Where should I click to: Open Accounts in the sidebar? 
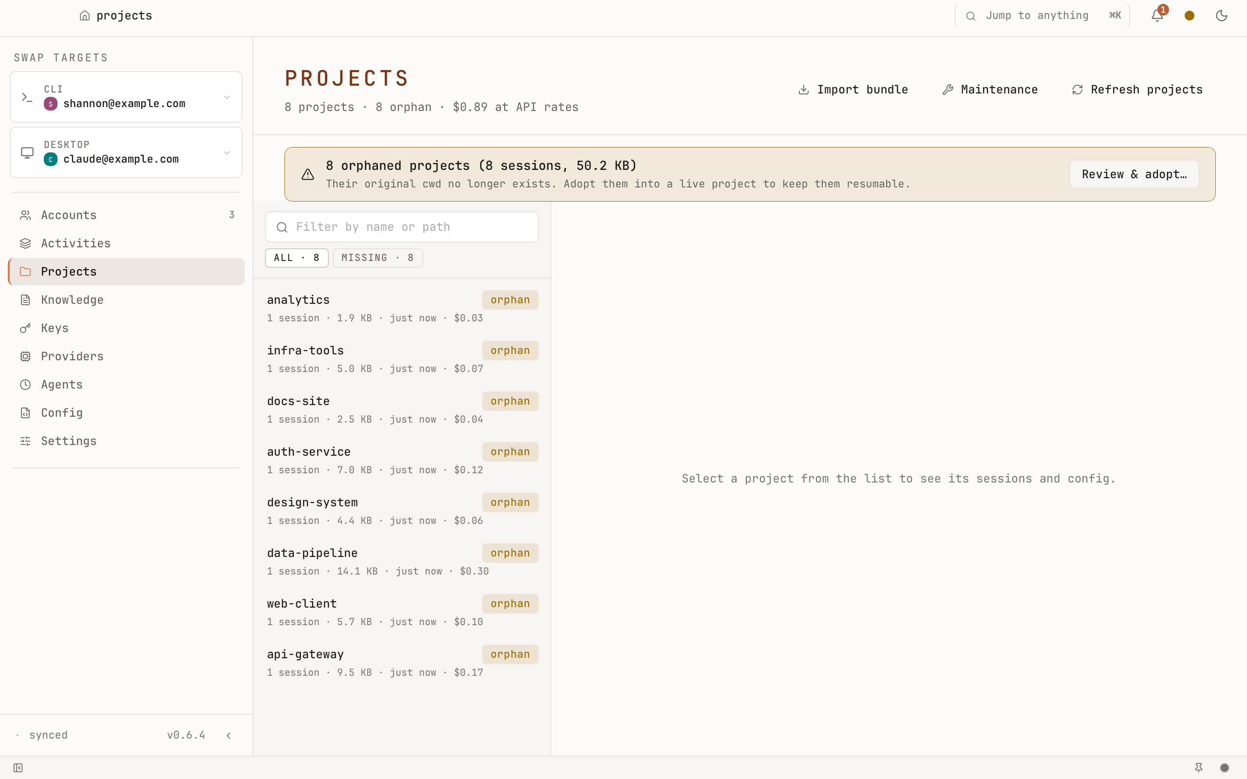126,215
